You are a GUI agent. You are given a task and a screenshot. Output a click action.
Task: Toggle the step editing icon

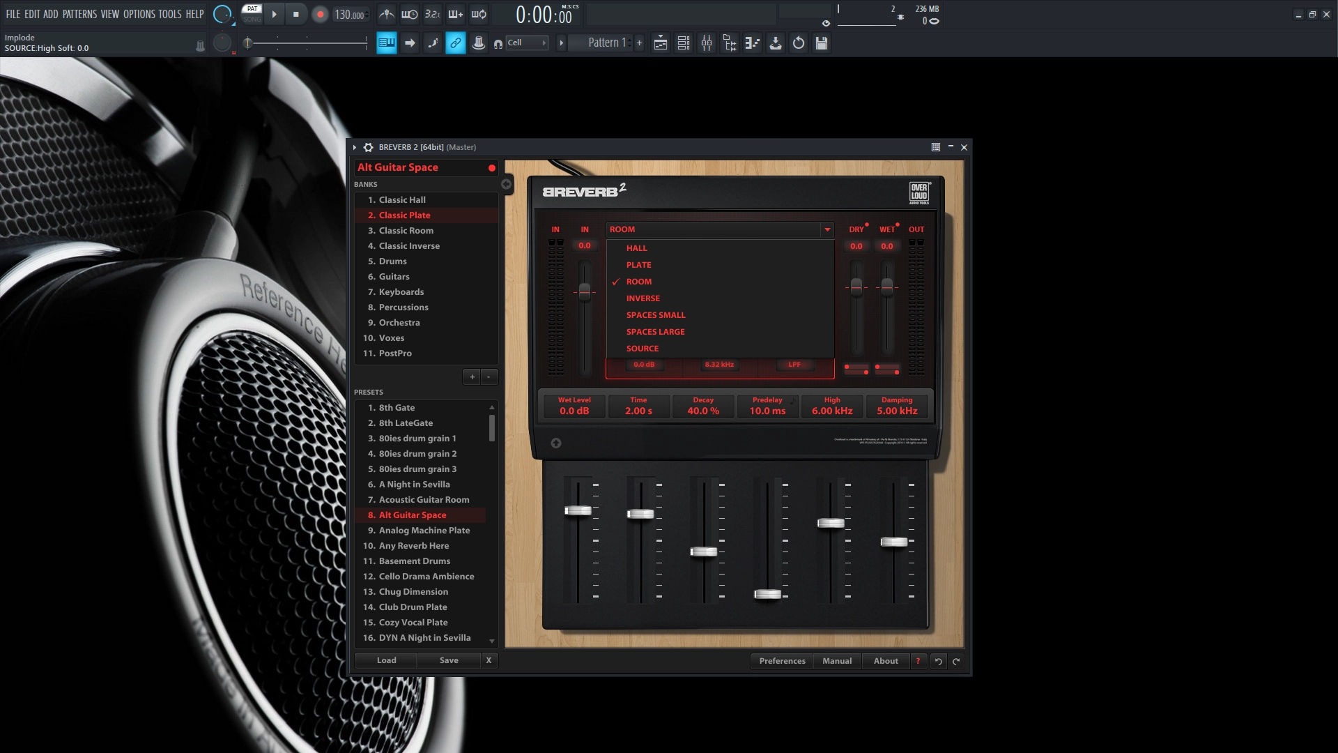(x=433, y=43)
